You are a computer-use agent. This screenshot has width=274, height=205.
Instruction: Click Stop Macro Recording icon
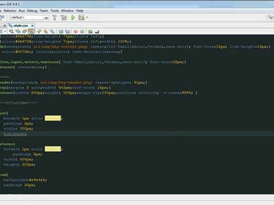[x=82, y=31]
